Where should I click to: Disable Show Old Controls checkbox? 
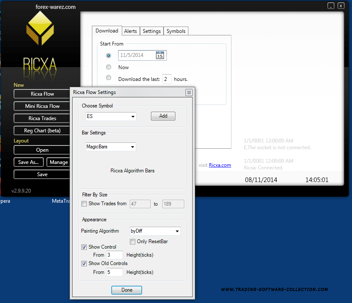(x=84, y=263)
